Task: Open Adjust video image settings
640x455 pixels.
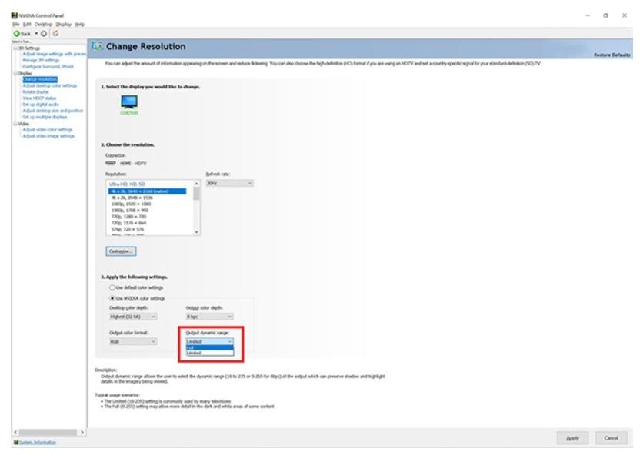Action: pyautogui.click(x=48, y=136)
